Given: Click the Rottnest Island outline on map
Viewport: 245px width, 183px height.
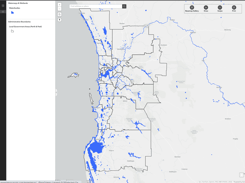Looking at the screenshot, I should click(74, 75).
